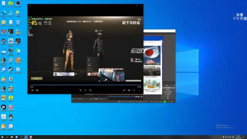
Task: Open the CapCut (Jianying) desktop shortcut
Action: pos(3,108)
